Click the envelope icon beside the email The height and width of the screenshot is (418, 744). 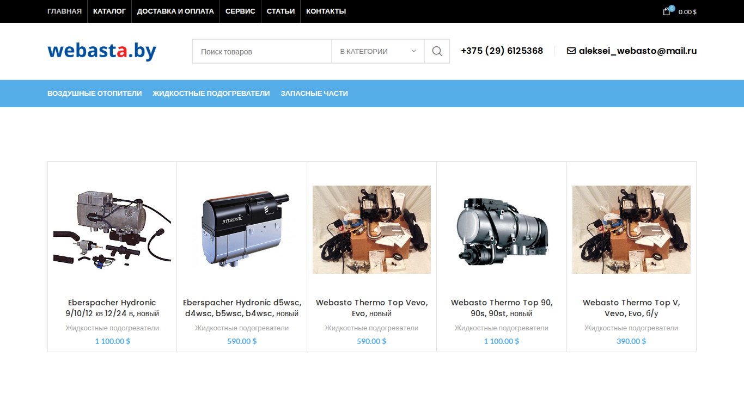point(571,51)
